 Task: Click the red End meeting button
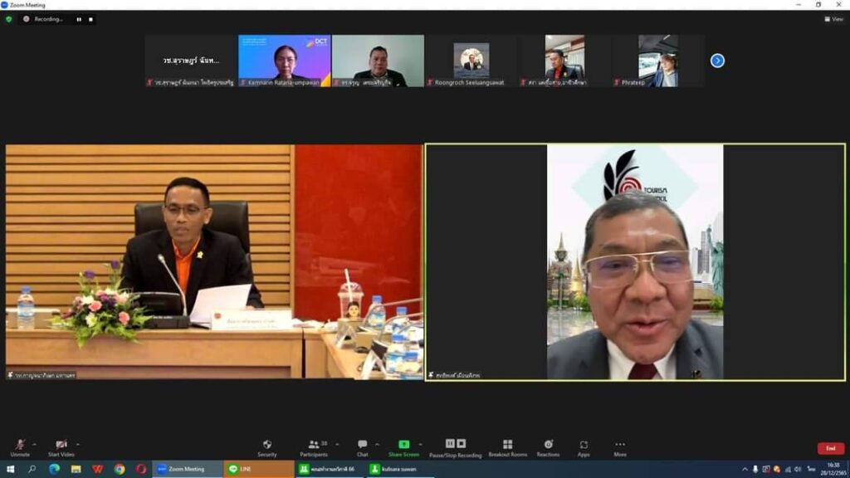830,448
